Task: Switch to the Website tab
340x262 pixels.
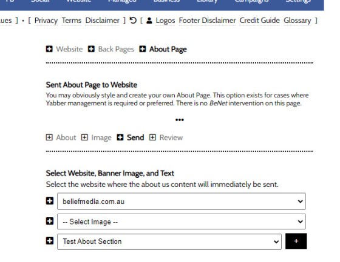Action: (x=69, y=49)
